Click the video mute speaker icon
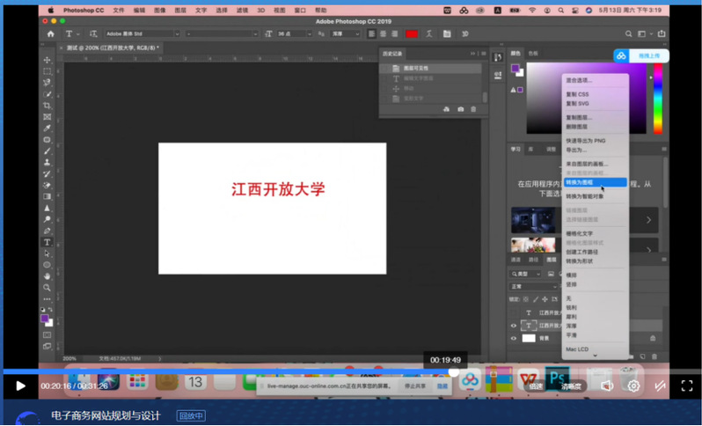This screenshot has height=426, width=702. click(606, 386)
